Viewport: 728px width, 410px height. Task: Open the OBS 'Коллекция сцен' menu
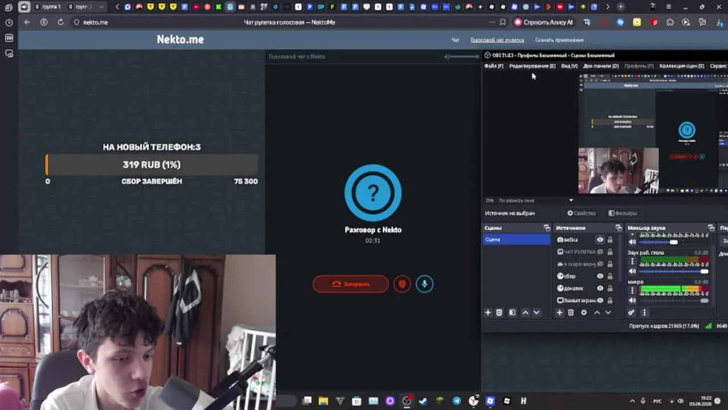point(681,66)
